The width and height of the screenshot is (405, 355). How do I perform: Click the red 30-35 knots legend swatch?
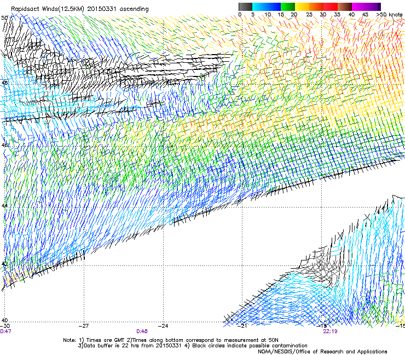pyautogui.click(x=331, y=7)
